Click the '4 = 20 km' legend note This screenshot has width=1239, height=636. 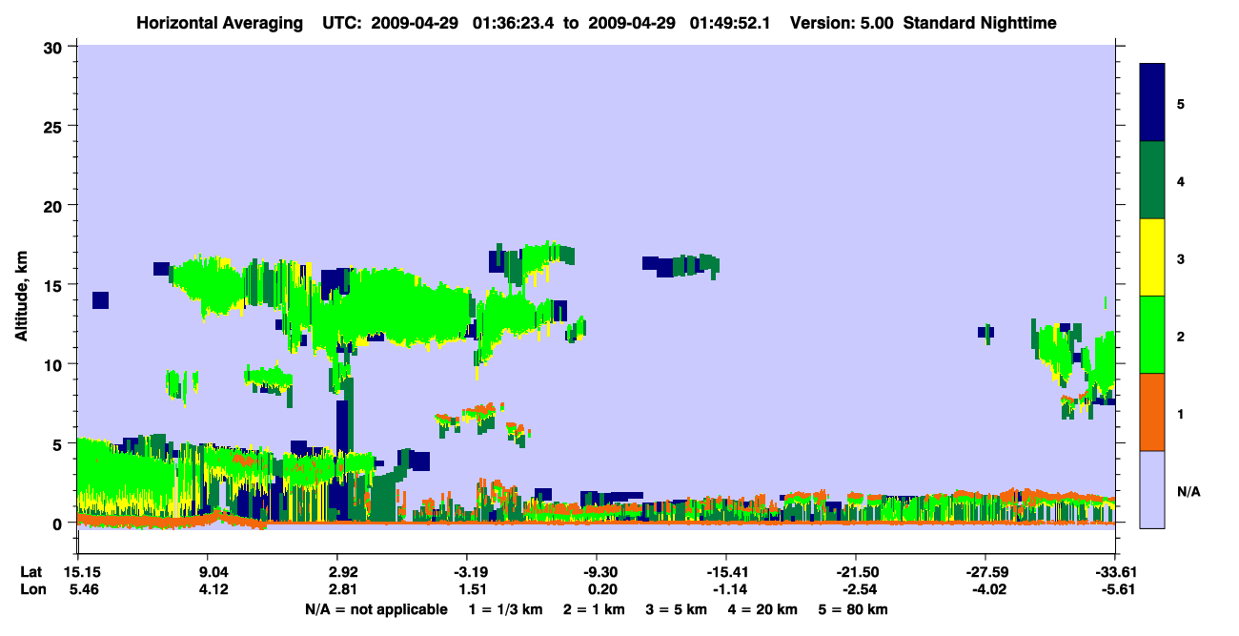(762, 609)
